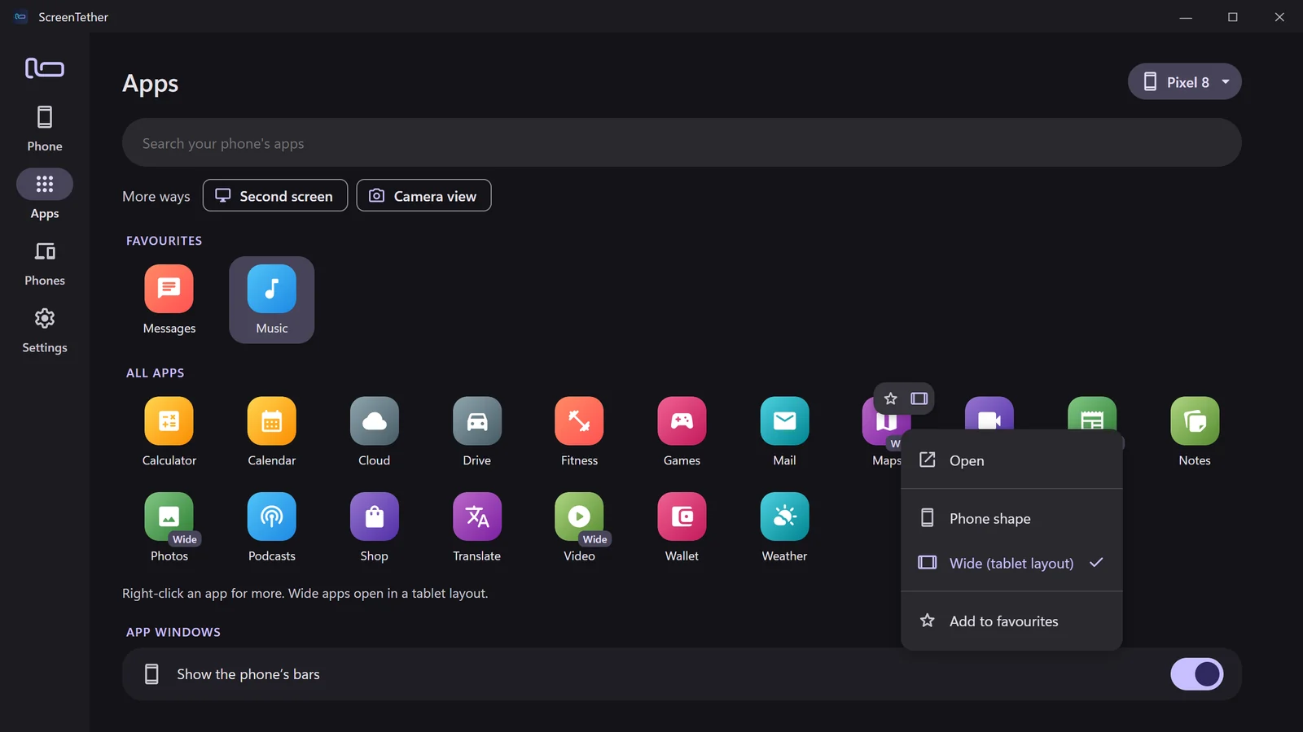The width and height of the screenshot is (1303, 732).
Task: Click the FAVOURITES section heading
Action: click(x=164, y=241)
